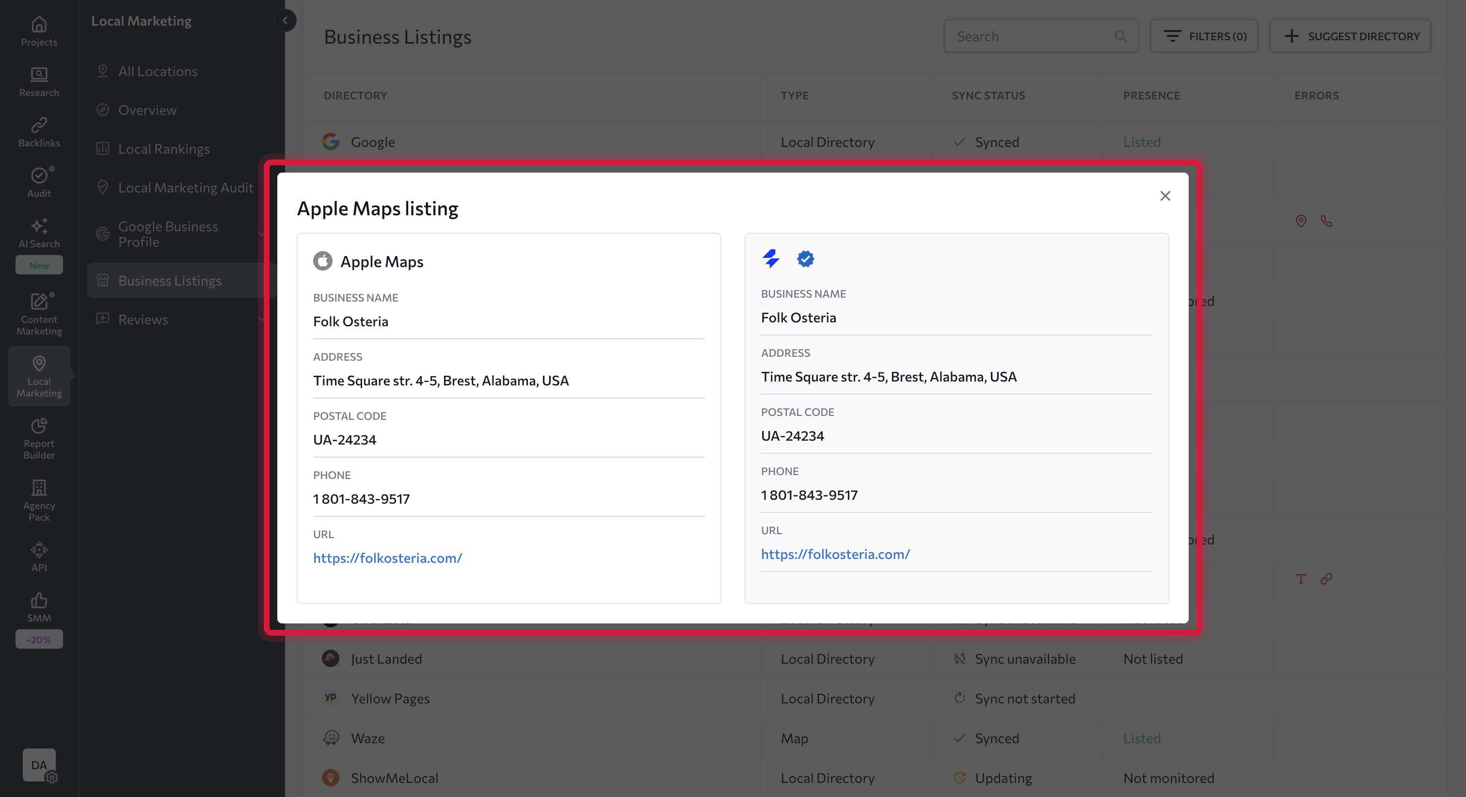
Task: Click Just Landed Sync unavailable status
Action: [1015, 659]
